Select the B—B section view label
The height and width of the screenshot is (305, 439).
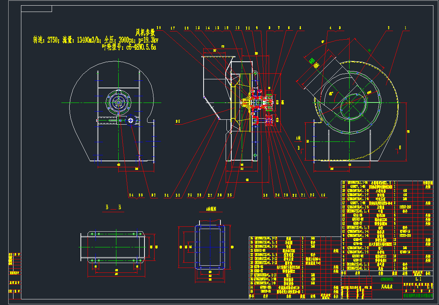113,207
